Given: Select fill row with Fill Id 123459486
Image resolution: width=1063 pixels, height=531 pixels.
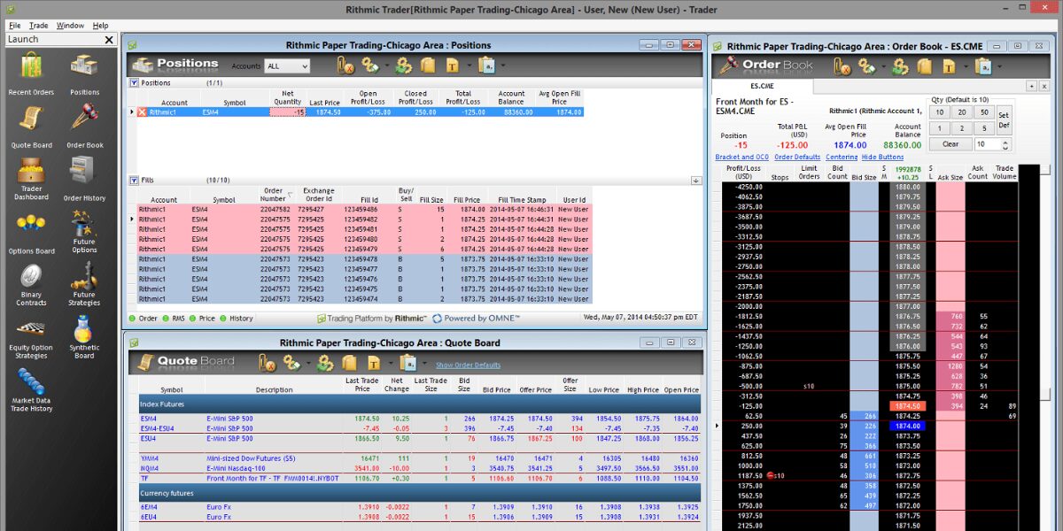Looking at the screenshot, I should pos(363,209).
